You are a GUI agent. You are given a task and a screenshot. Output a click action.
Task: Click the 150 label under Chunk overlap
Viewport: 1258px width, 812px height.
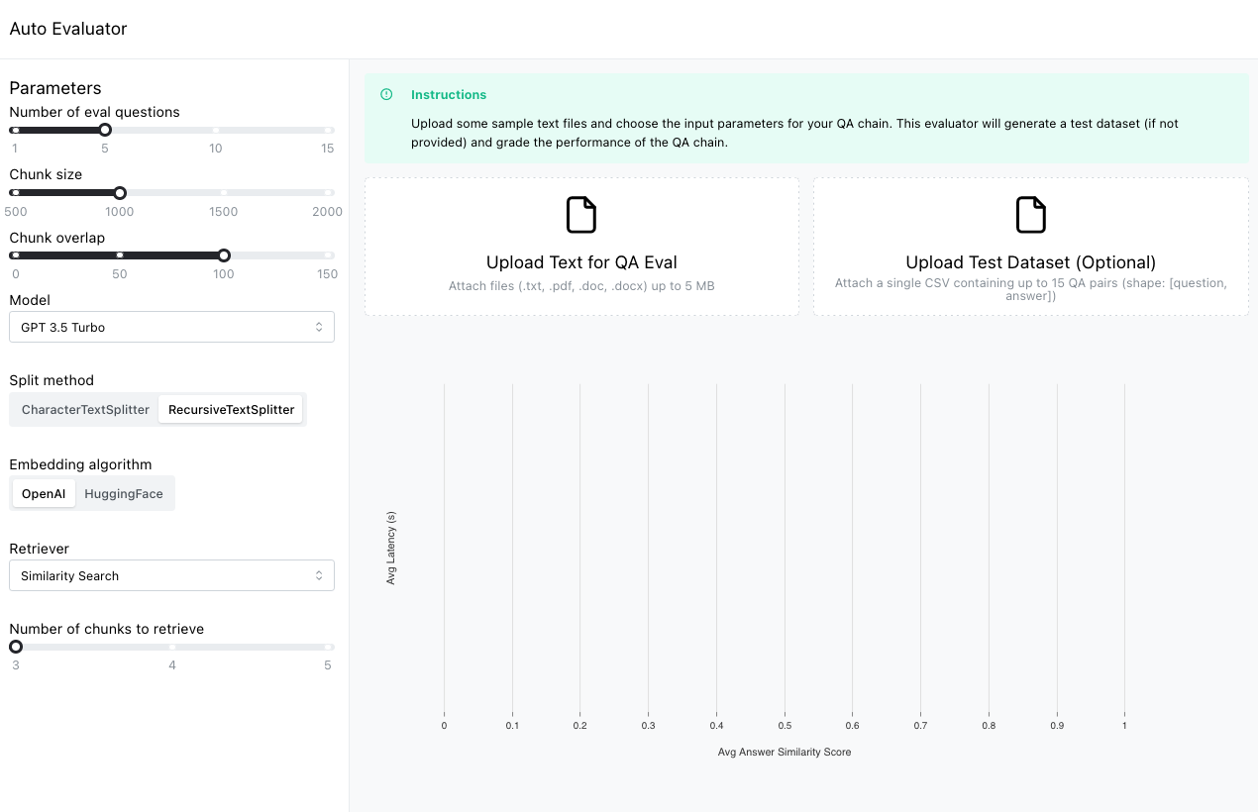(327, 274)
